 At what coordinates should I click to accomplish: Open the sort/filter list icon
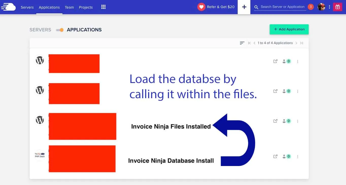click(x=242, y=43)
